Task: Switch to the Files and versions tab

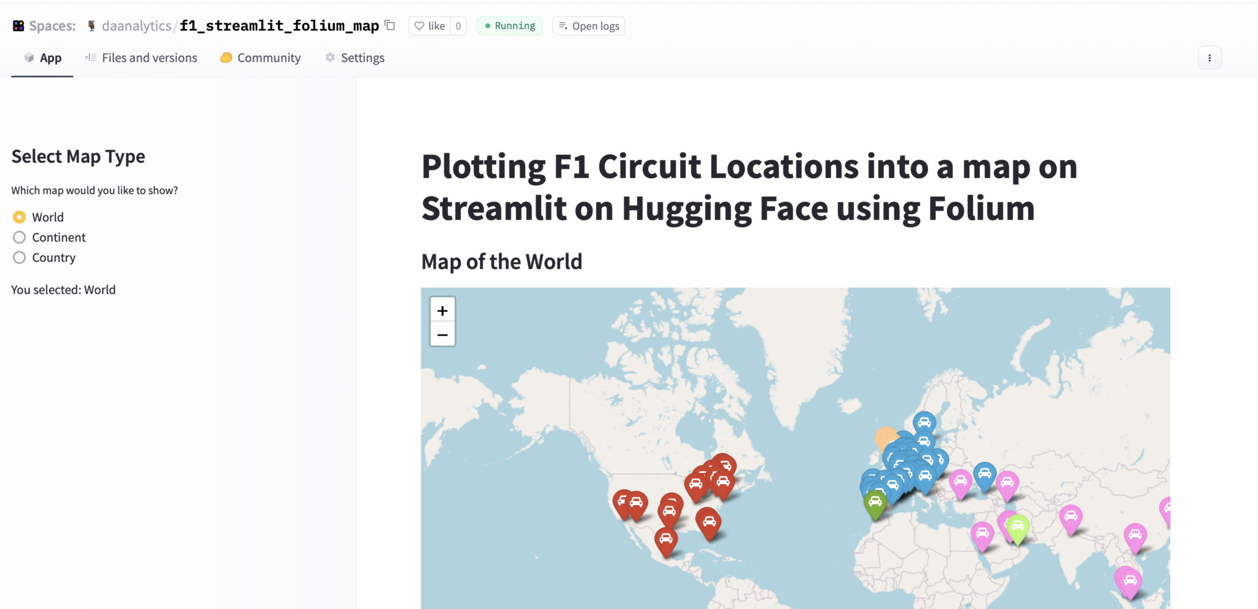Action: pos(149,57)
